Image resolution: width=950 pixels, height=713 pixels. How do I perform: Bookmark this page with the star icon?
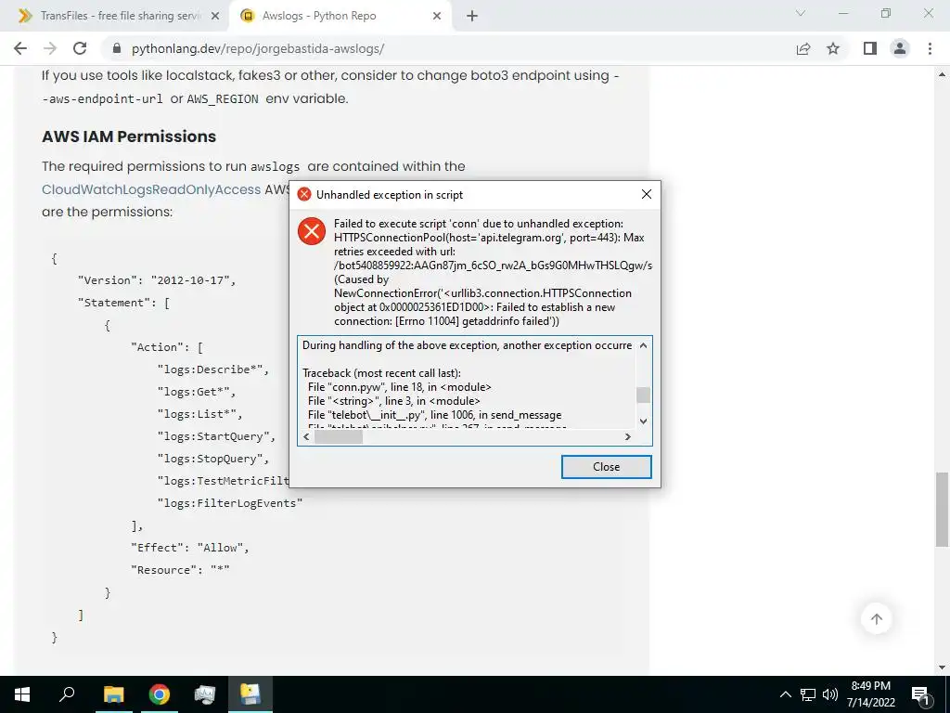coord(833,48)
